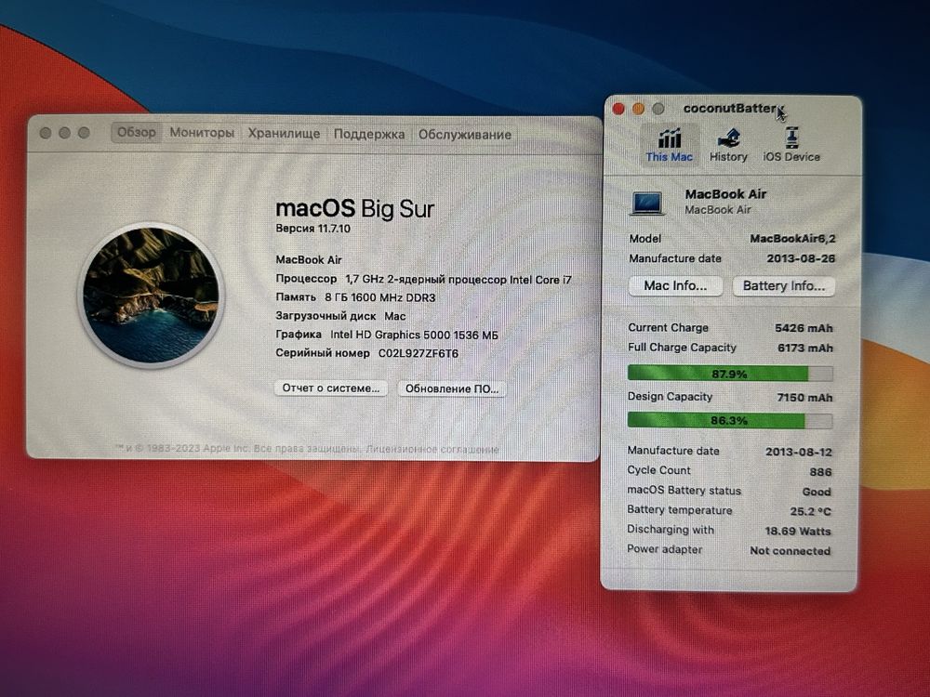Click the Загрузочный диск Mac value
930x697 pixels.
395,317
